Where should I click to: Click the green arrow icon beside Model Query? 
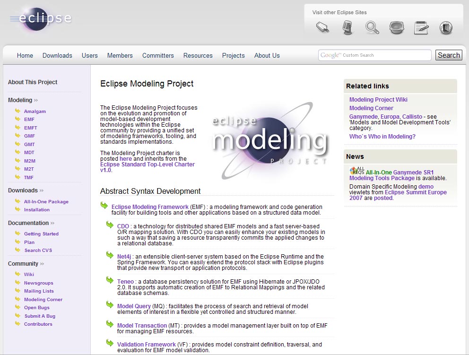click(110, 304)
